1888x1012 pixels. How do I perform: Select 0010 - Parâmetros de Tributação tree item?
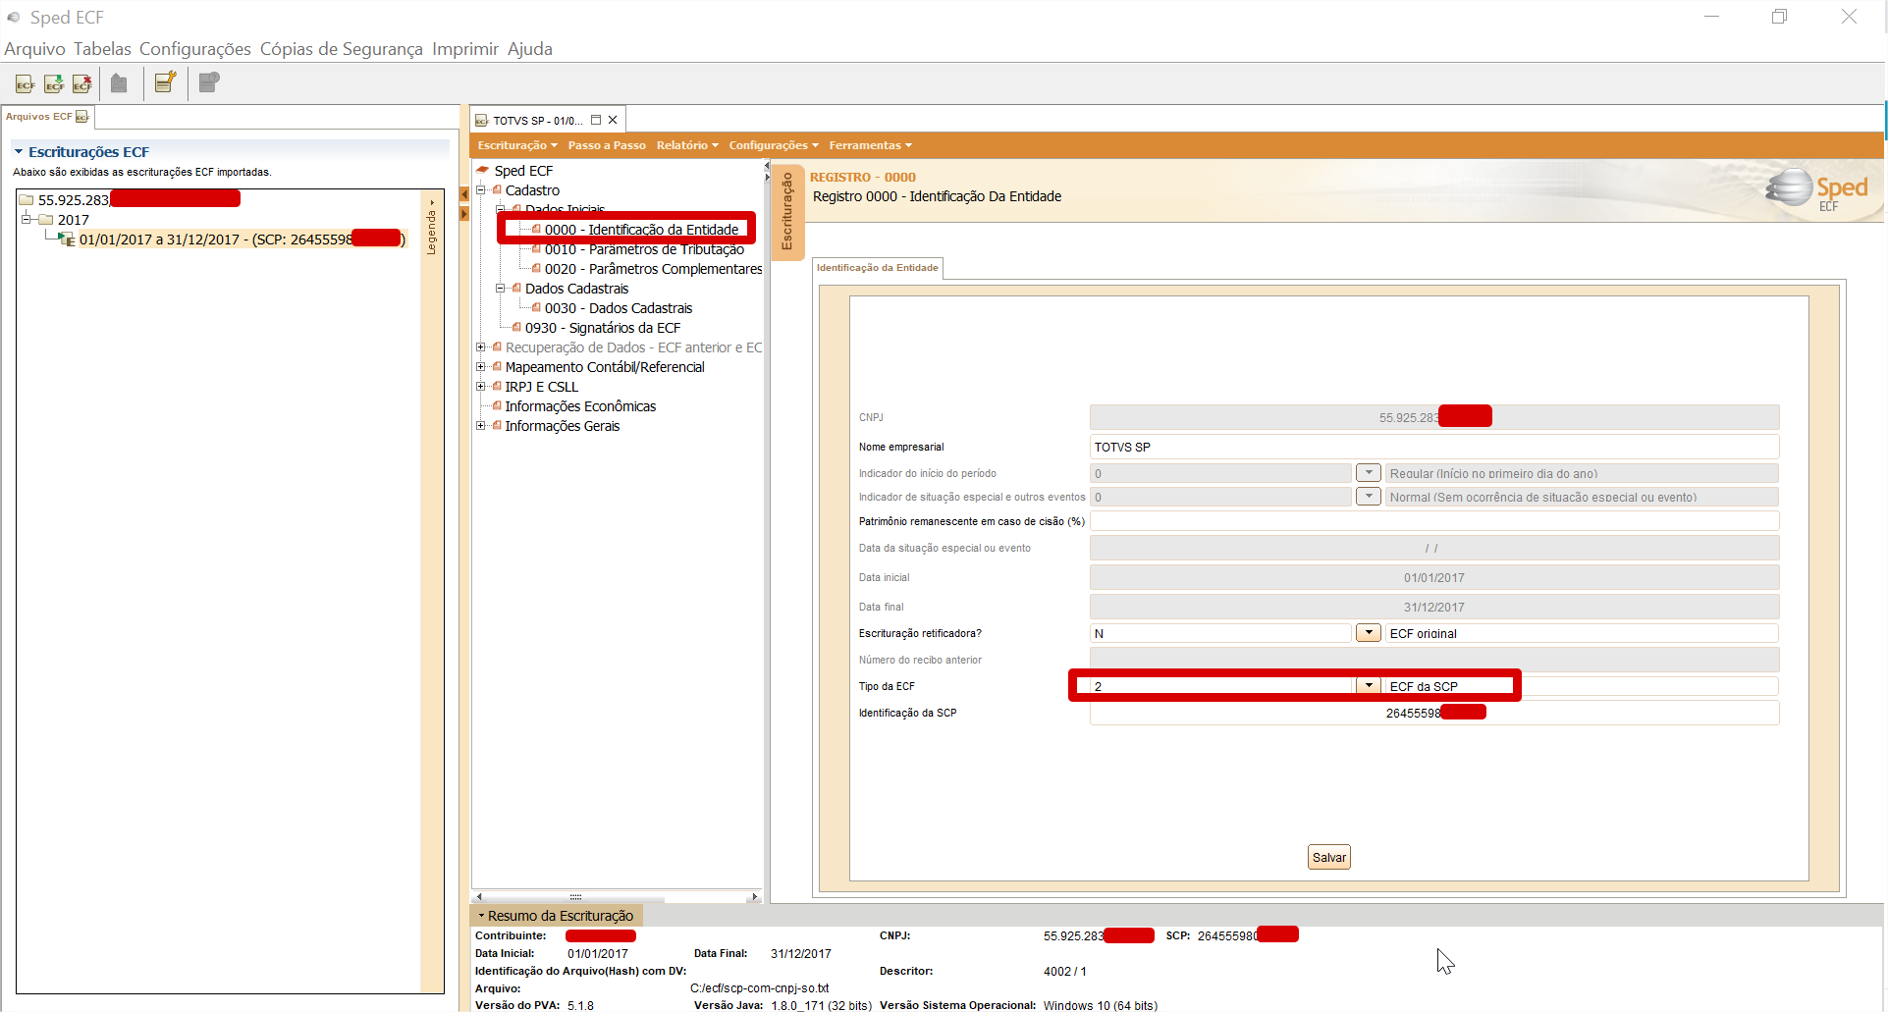644,249
